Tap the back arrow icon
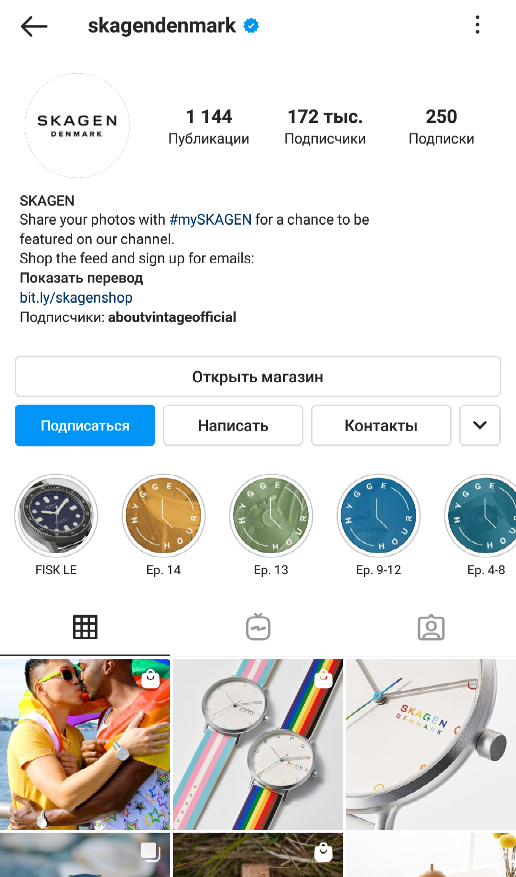This screenshot has height=877, width=516. (x=34, y=26)
